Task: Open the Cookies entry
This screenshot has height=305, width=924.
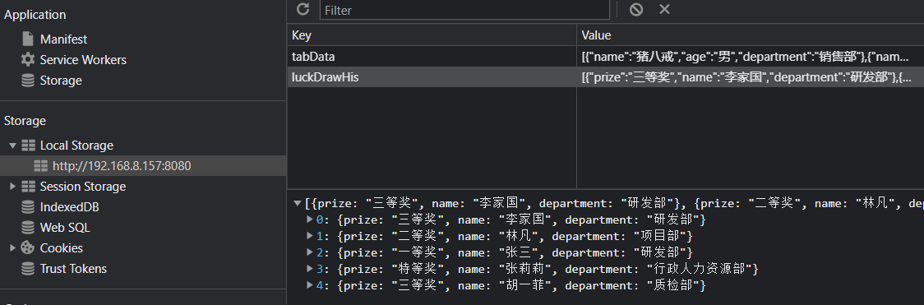Action: [x=62, y=248]
